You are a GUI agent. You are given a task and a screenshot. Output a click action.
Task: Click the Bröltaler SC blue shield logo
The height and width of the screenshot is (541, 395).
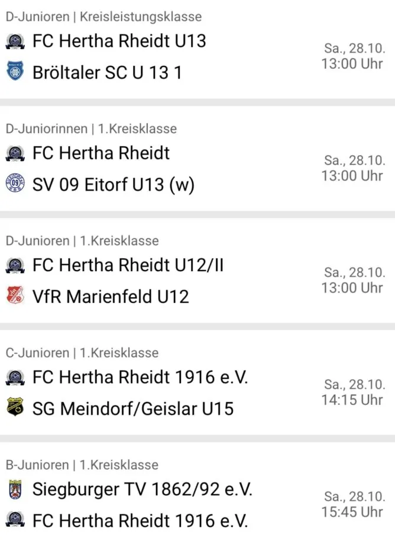tap(15, 72)
